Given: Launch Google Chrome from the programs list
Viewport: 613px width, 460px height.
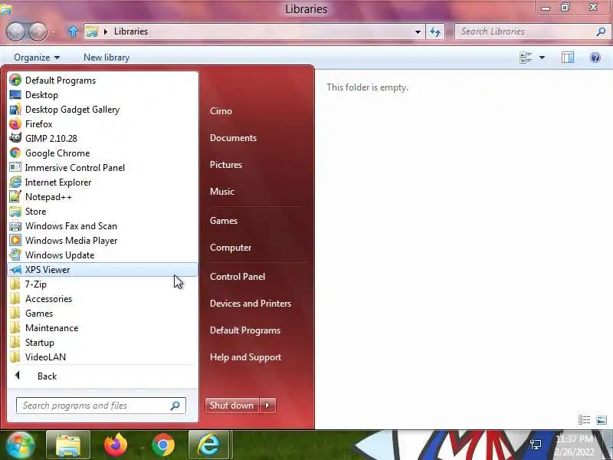Looking at the screenshot, I should (103, 153).
